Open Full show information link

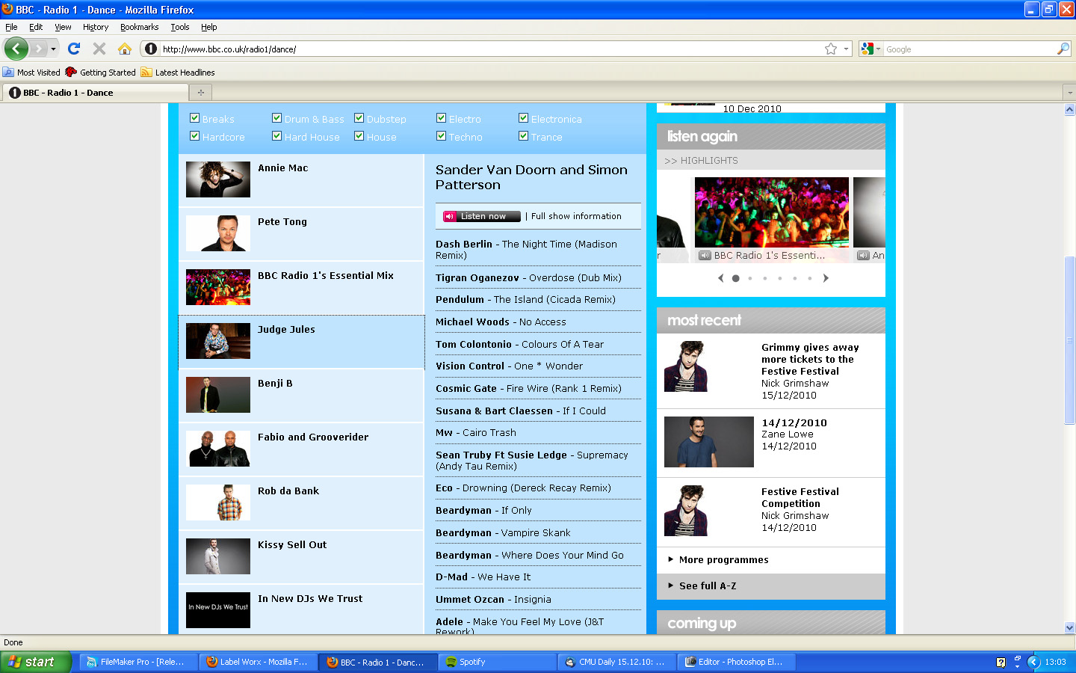pyautogui.click(x=575, y=216)
